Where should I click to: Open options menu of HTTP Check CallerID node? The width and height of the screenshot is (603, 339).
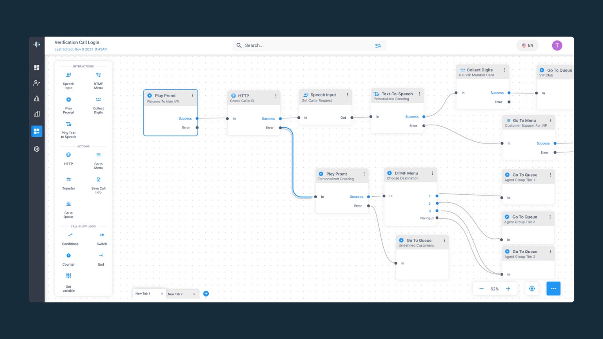click(276, 96)
